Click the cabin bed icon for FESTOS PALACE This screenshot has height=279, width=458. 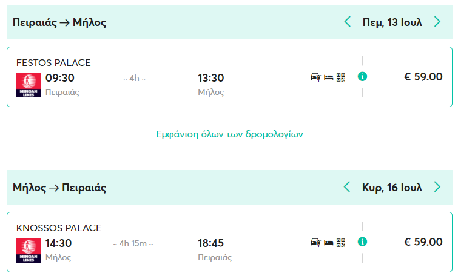pyautogui.click(x=328, y=77)
